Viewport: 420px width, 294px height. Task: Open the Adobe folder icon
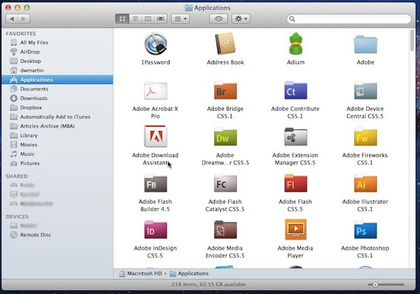(x=366, y=44)
